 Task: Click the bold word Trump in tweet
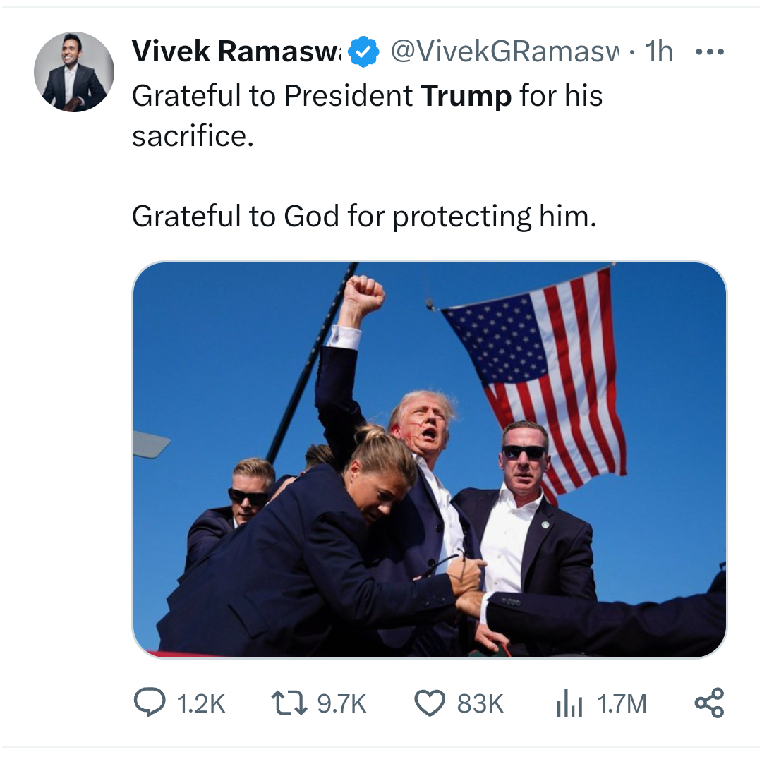point(466,96)
